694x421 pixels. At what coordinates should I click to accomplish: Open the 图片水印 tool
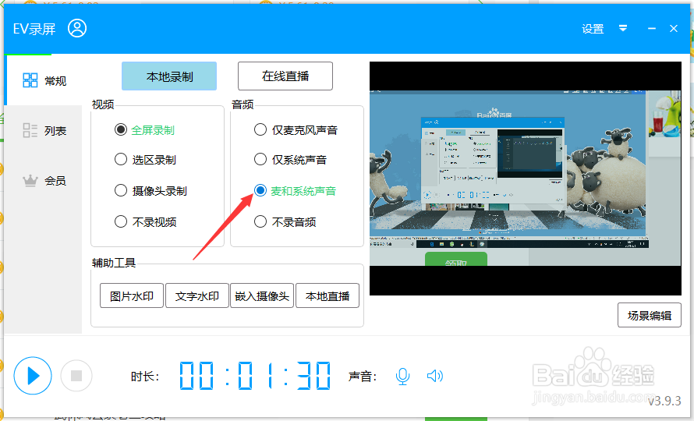point(132,295)
